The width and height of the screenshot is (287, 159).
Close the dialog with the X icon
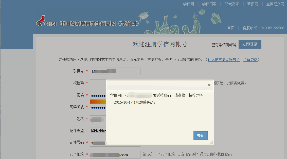pos(209,85)
